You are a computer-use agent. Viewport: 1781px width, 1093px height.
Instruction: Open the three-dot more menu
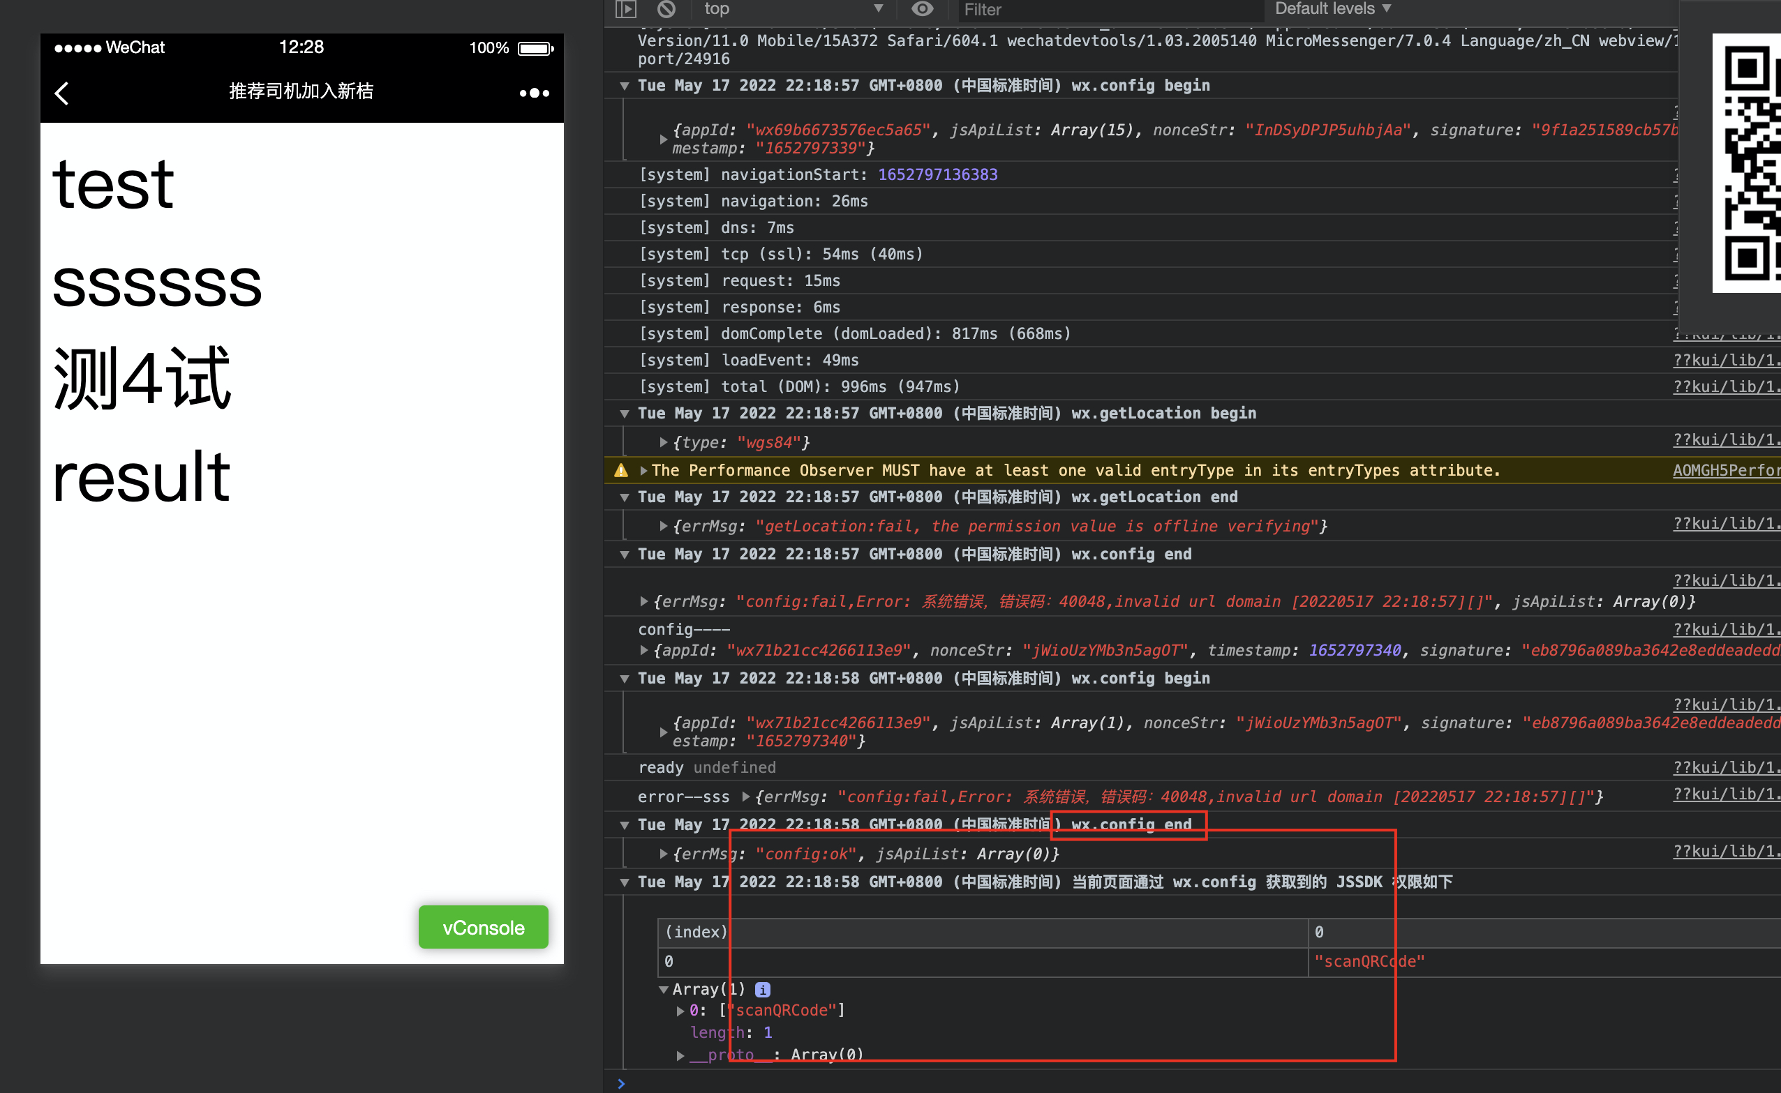coord(535,93)
